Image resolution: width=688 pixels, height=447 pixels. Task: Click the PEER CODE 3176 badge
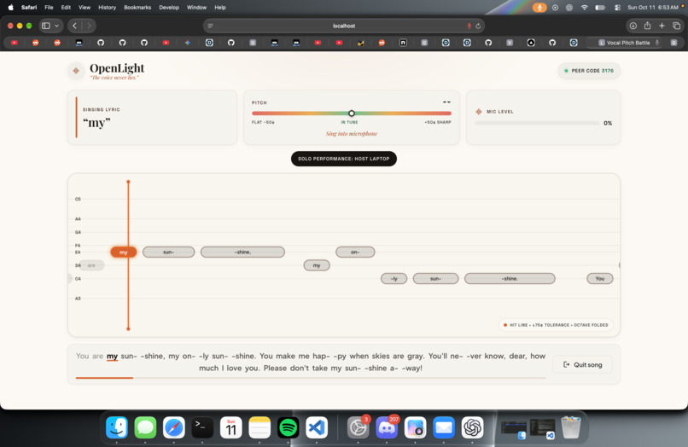point(589,71)
